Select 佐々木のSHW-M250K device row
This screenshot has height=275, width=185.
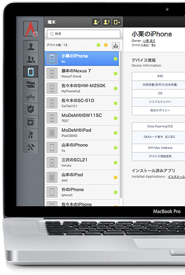(82, 88)
